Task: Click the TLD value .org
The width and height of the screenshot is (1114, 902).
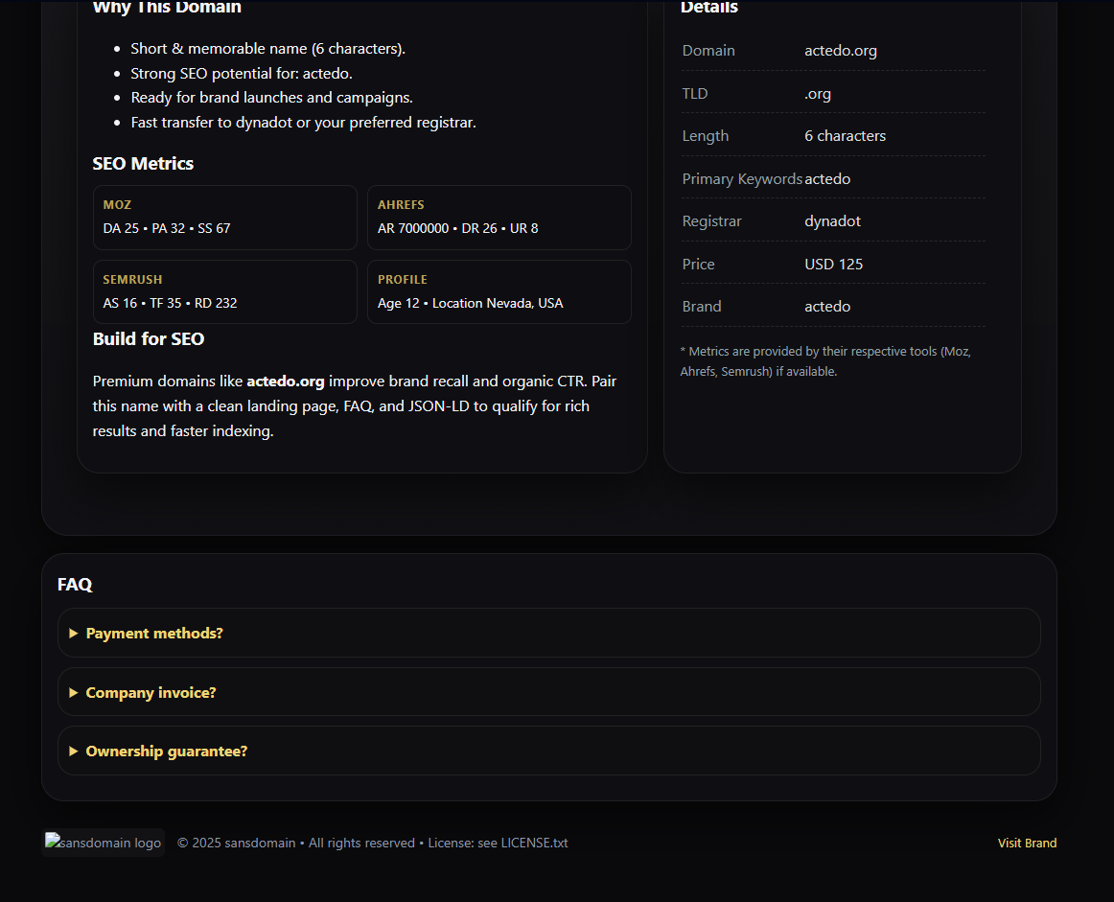Action: 818,94
